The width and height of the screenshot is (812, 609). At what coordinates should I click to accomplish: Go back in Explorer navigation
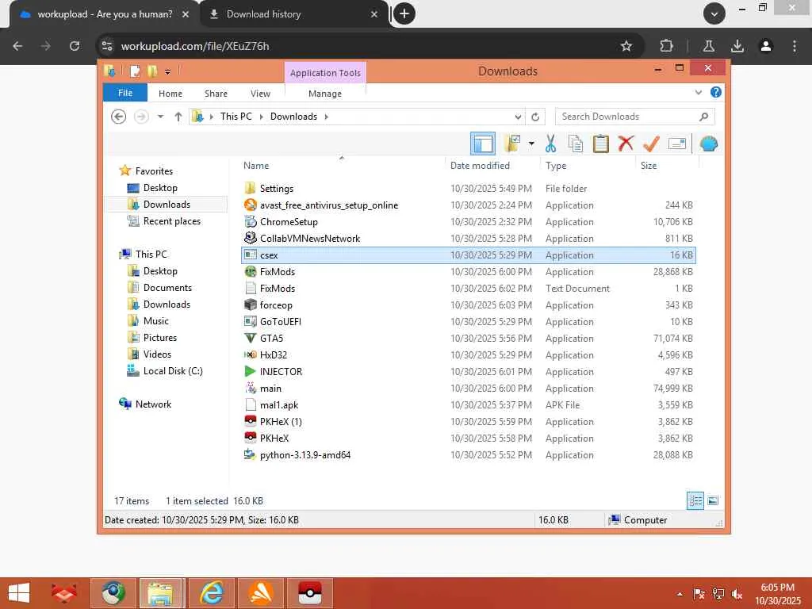[119, 117]
